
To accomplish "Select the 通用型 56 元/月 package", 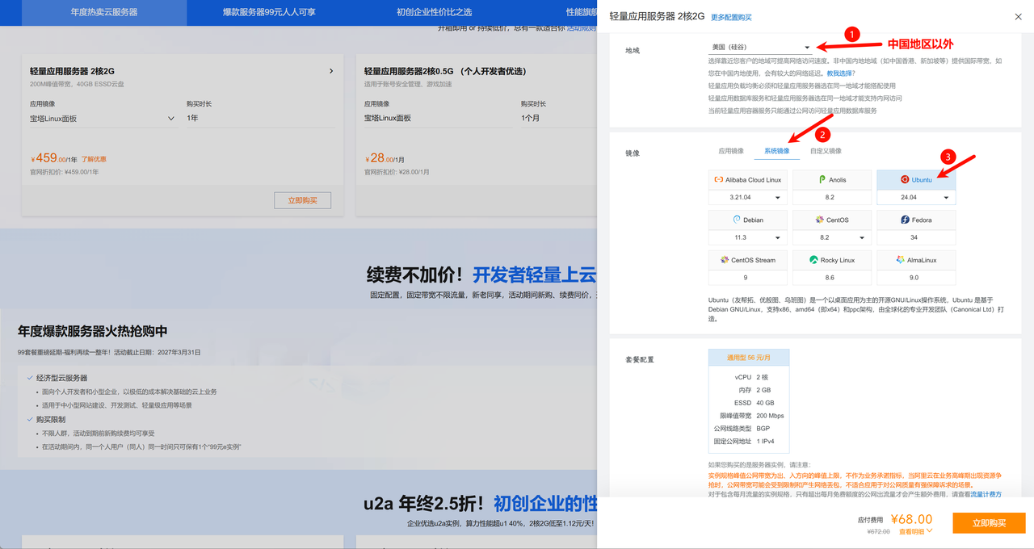I will 749,357.
